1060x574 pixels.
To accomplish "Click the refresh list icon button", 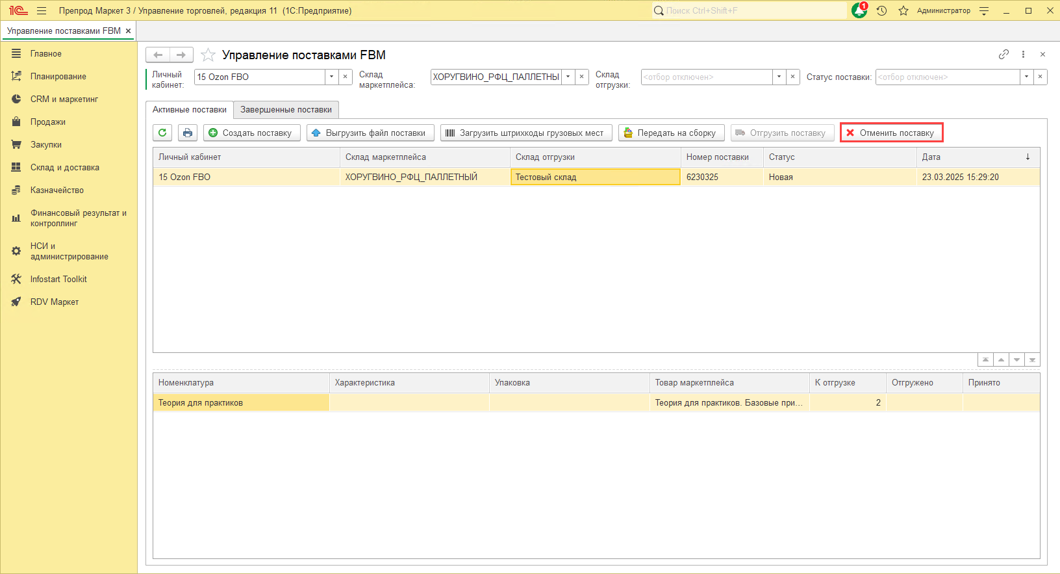I will 162,133.
